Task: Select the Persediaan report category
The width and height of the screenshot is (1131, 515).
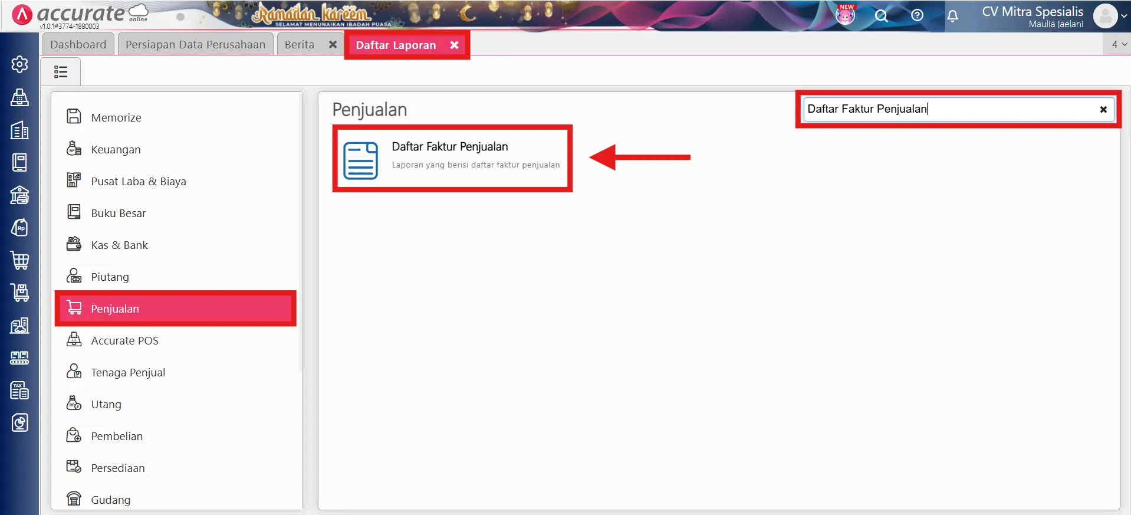Action: point(117,468)
